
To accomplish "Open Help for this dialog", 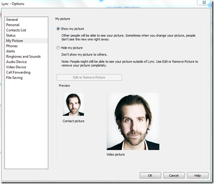I will click(x=198, y=175).
